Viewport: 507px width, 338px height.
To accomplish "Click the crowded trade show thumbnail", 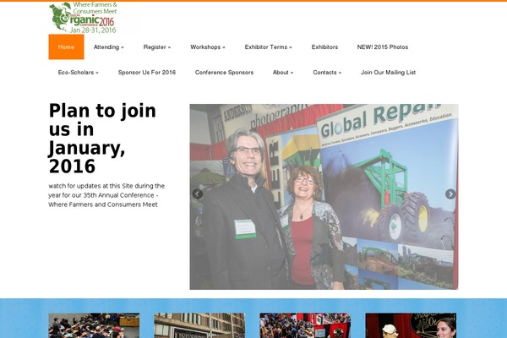I will [x=305, y=325].
